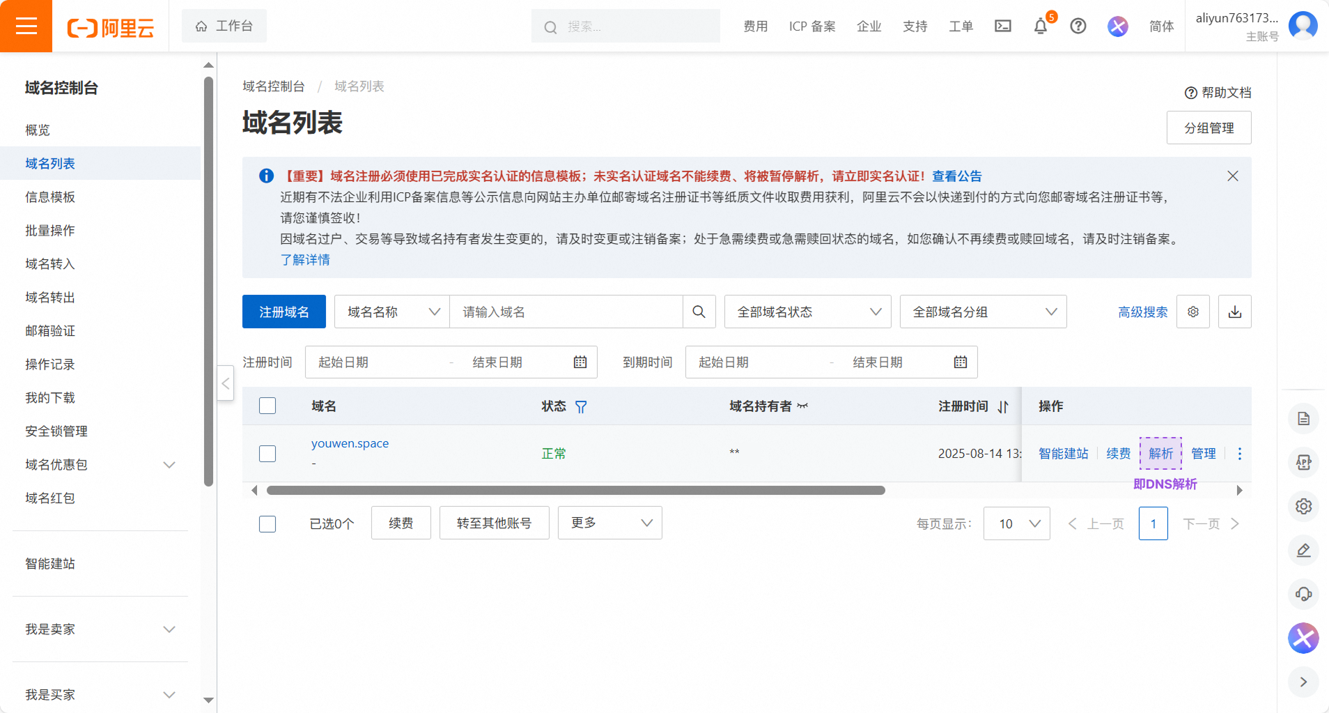Open registration start date calendar icon
Image resolution: width=1329 pixels, height=713 pixels.
580,362
